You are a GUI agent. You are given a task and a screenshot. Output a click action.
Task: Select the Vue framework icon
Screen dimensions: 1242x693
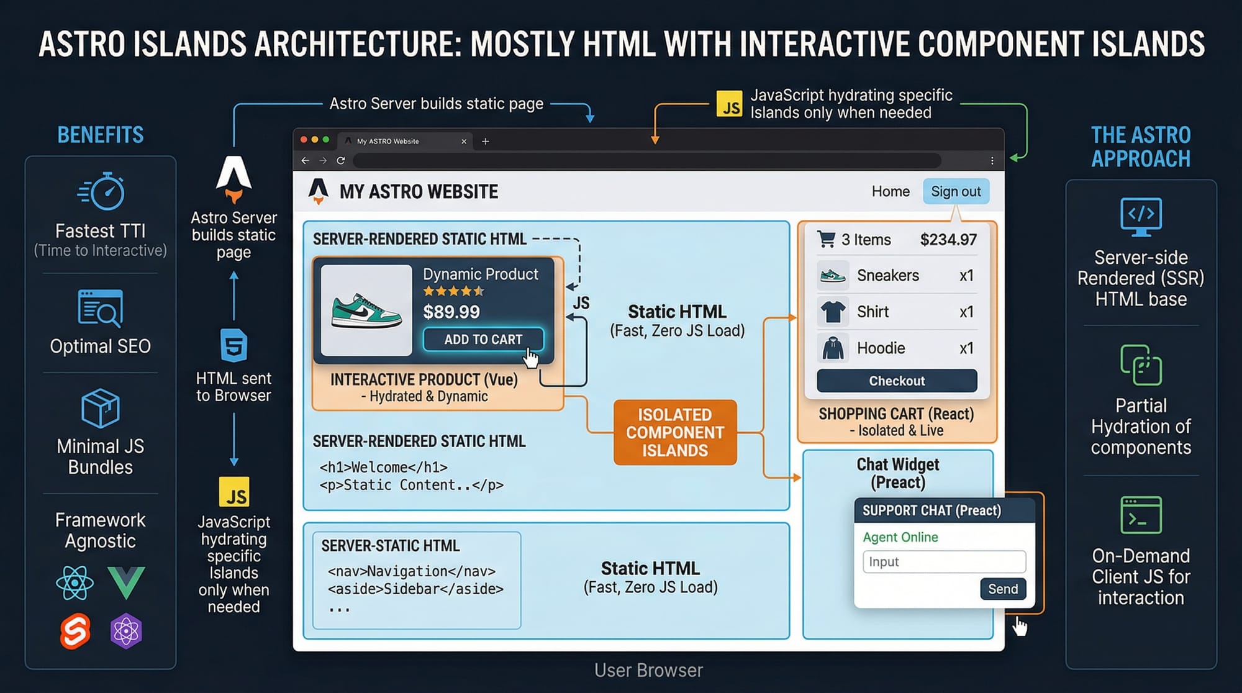click(127, 582)
